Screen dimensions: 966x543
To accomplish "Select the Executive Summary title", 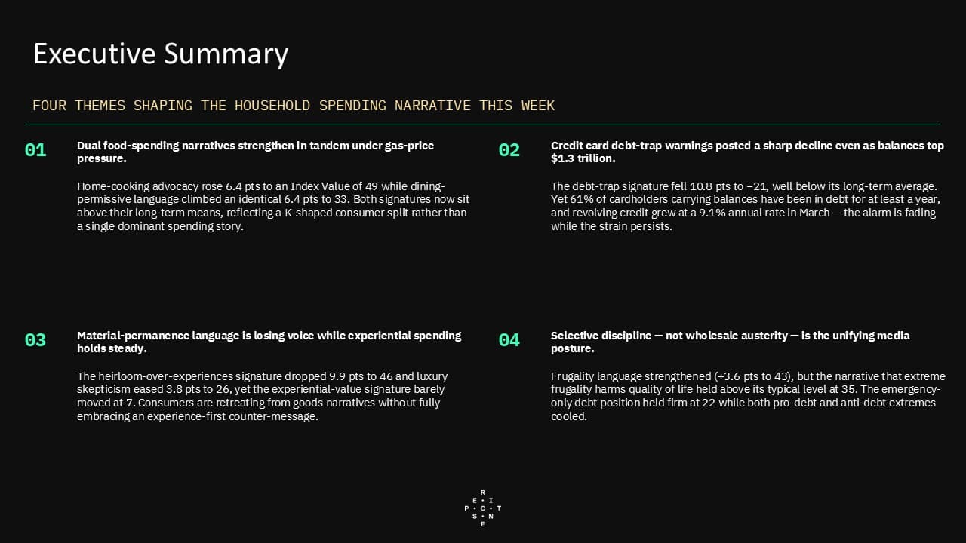I will point(161,54).
